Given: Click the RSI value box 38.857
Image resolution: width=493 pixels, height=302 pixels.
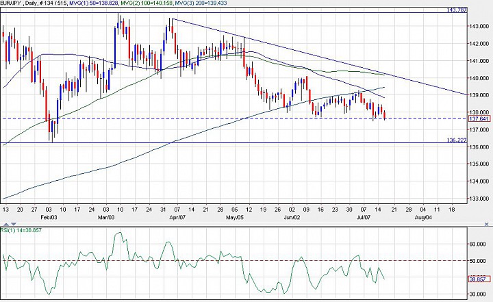Looking at the screenshot, I should [x=479, y=279].
